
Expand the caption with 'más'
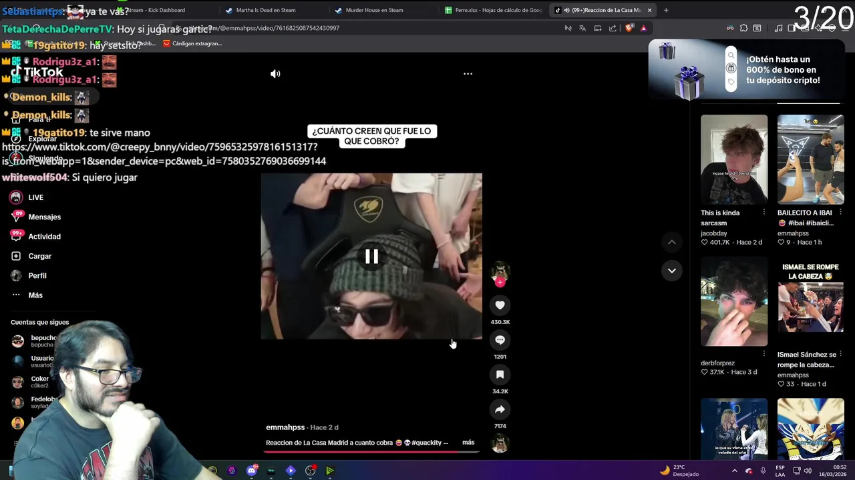click(x=468, y=443)
